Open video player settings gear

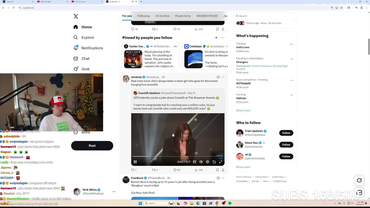click(x=208, y=162)
